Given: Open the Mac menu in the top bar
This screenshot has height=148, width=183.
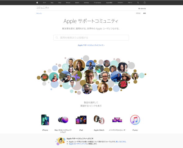Looking at the screenshot, I should pyautogui.click(x=52, y=3).
